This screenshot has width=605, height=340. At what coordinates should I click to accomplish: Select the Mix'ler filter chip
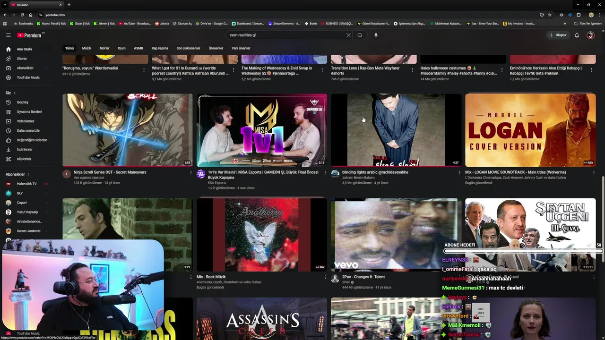point(104,48)
